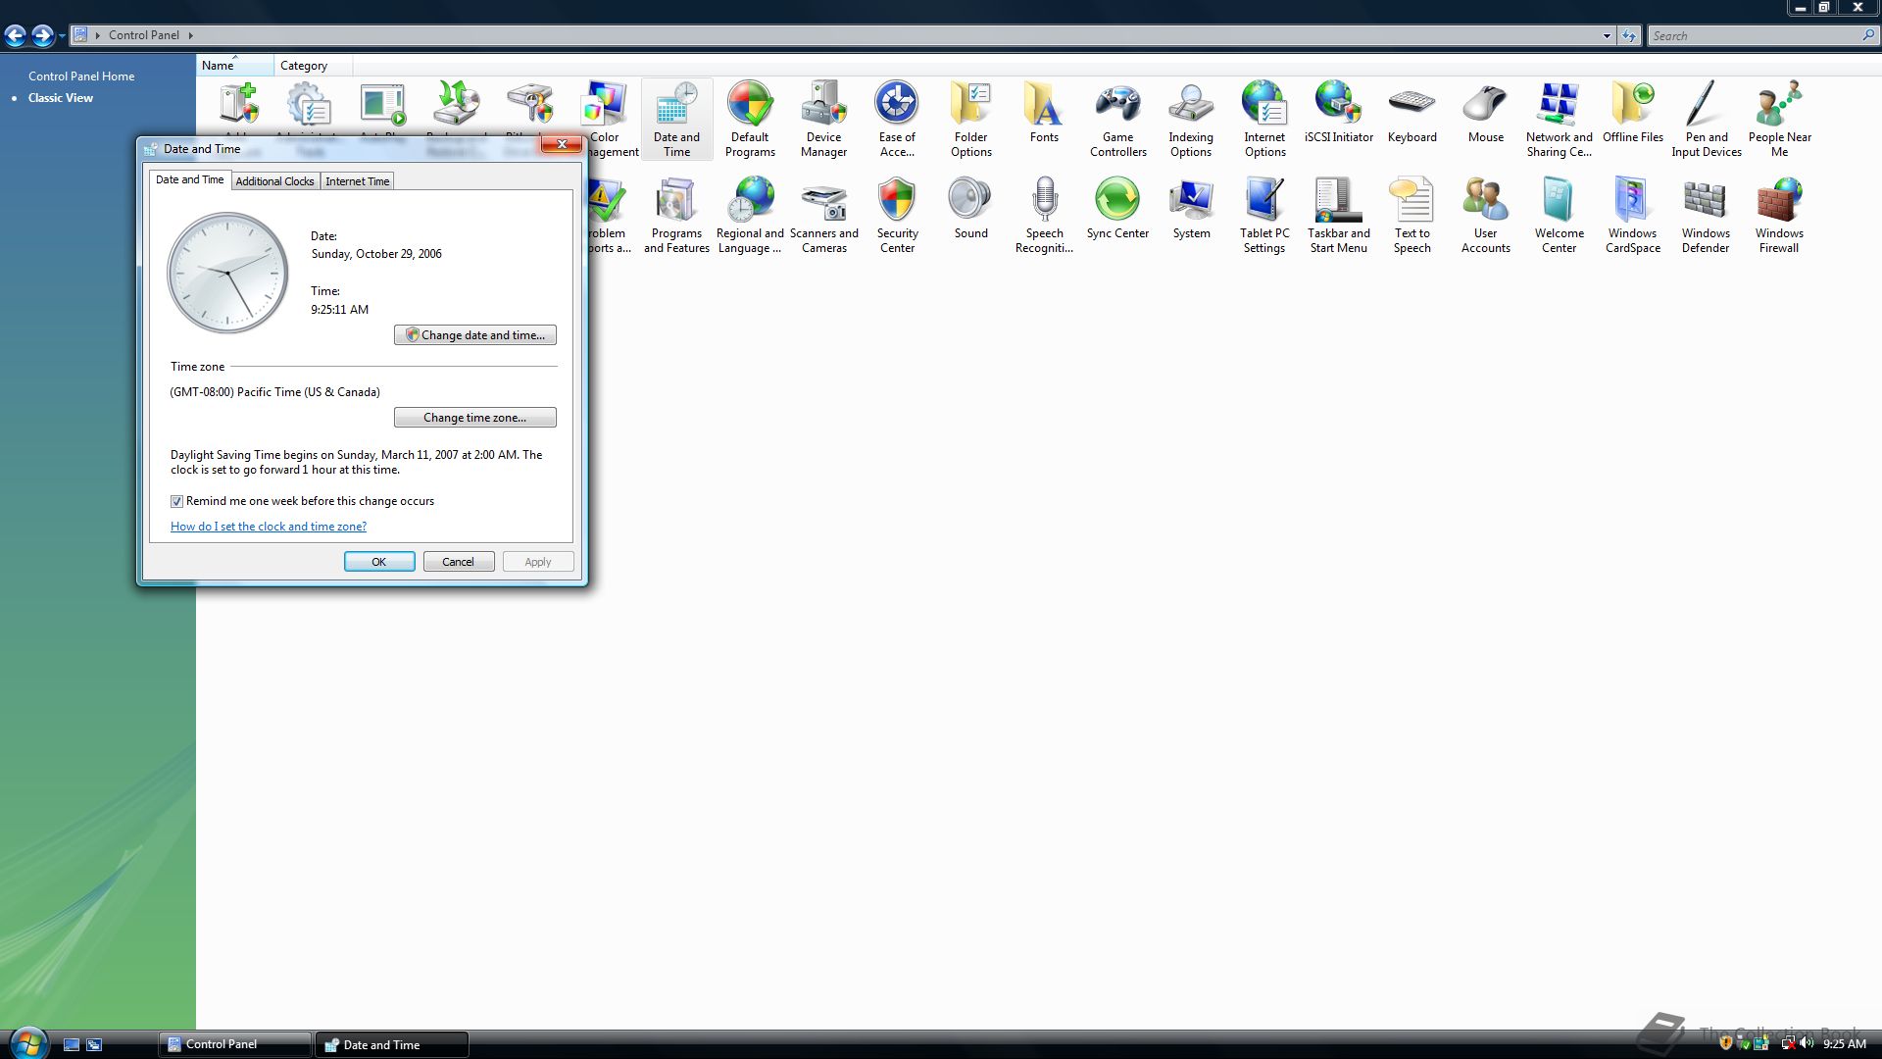The width and height of the screenshot is (1882, 1059).
Task: Open recent pages dropdown next to Forward
Action: (62, 36)
